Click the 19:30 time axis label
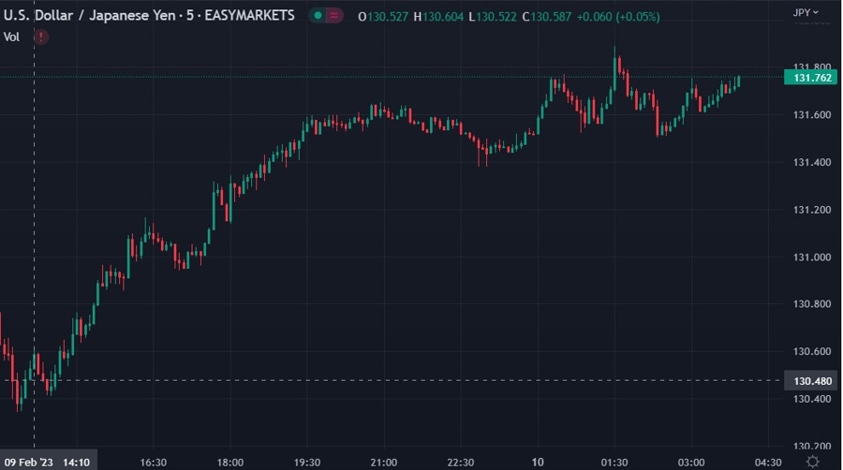Image resolution: width=843 pixels, height=470 pixels. coord(307,463)
